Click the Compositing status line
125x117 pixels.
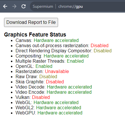tap(52, 56)
